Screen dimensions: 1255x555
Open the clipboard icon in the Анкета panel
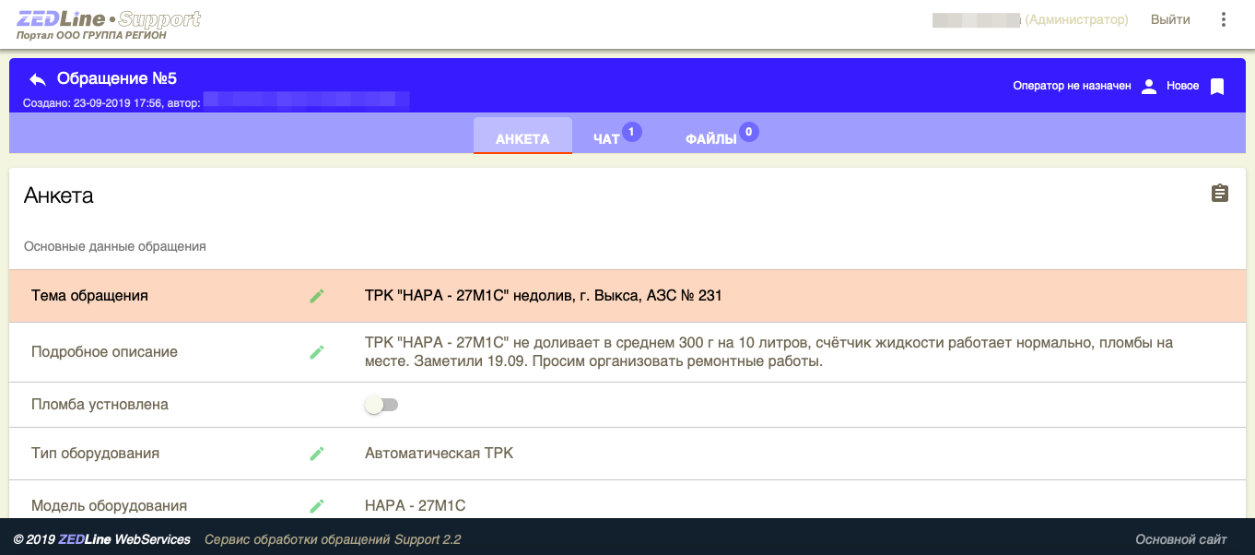click(1219, 194)
